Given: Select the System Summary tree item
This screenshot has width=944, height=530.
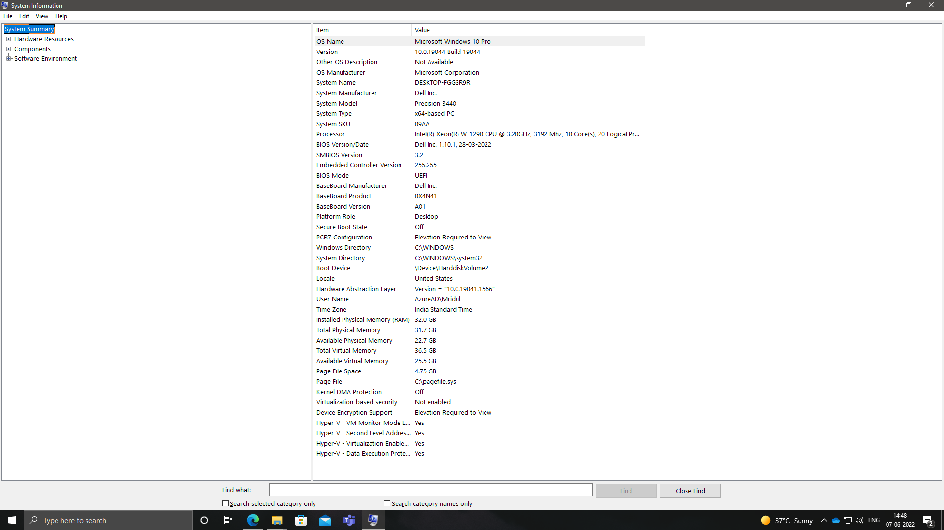Looking at the screenshot, I should 29,29.
